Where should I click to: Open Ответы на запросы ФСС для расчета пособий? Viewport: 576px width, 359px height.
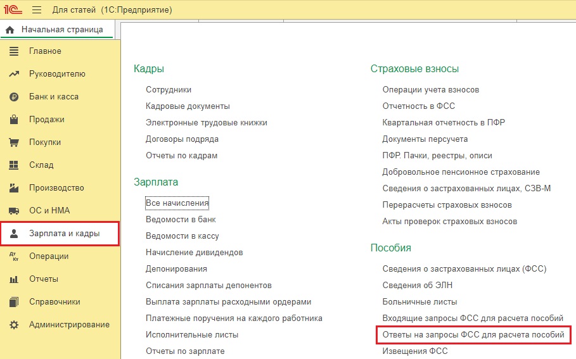click(x=473, y=335)
